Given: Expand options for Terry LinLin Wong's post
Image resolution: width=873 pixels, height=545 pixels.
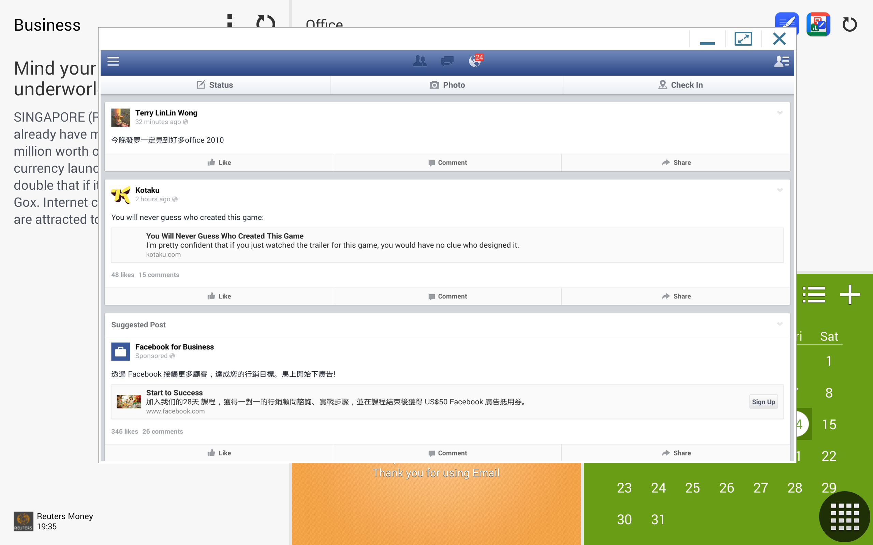Looking at the screenshot, I should (x=780, y=113).
